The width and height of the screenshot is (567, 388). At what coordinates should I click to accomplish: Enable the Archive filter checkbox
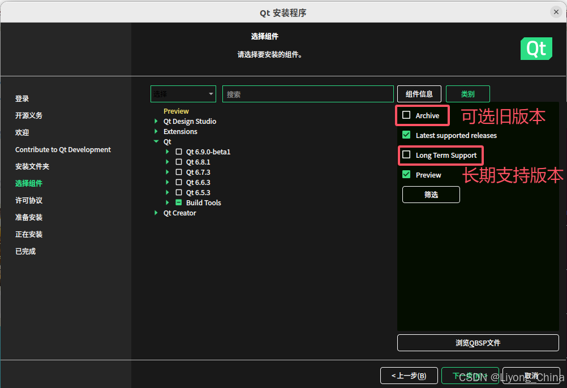pos(406,115)
